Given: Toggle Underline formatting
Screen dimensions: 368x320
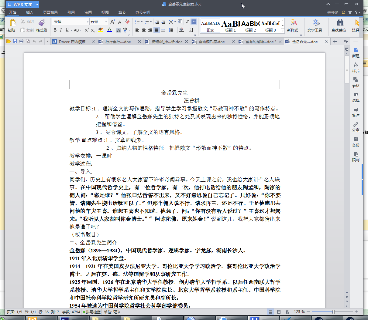Looking at the screenshot, I should (67, 30).
